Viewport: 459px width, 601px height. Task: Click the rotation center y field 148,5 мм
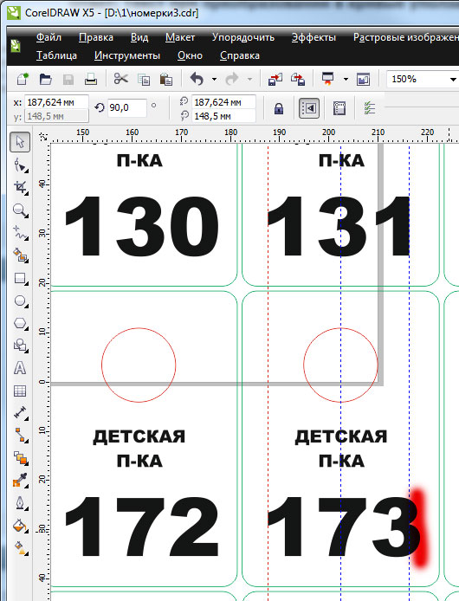[x=223, y=116]
